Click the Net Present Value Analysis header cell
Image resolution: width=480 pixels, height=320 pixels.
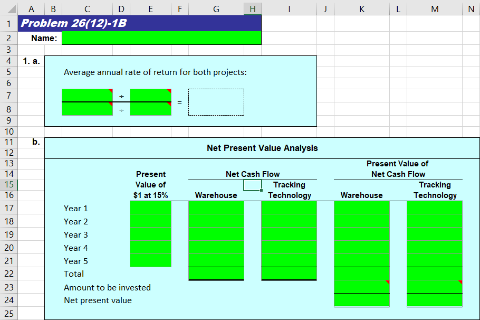pyautogui.click(x=263, y=148)
